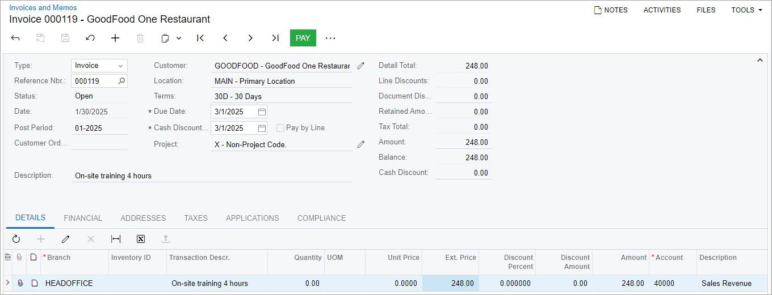
Task: Switch to the Financial tab
Action: tap(83, 218)
